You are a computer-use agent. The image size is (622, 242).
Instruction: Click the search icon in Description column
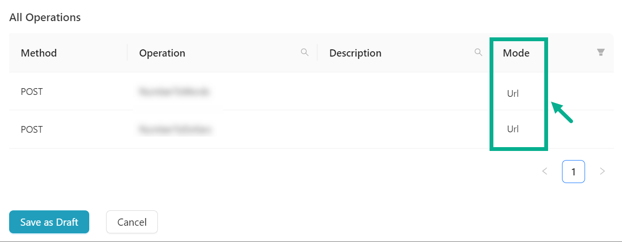(x=478, y=52)
